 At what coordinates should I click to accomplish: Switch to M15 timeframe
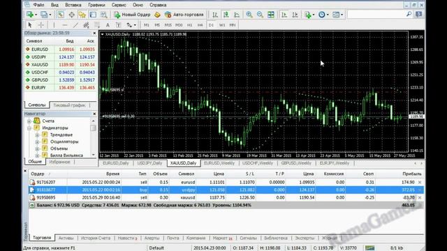[x=168, y=25]
